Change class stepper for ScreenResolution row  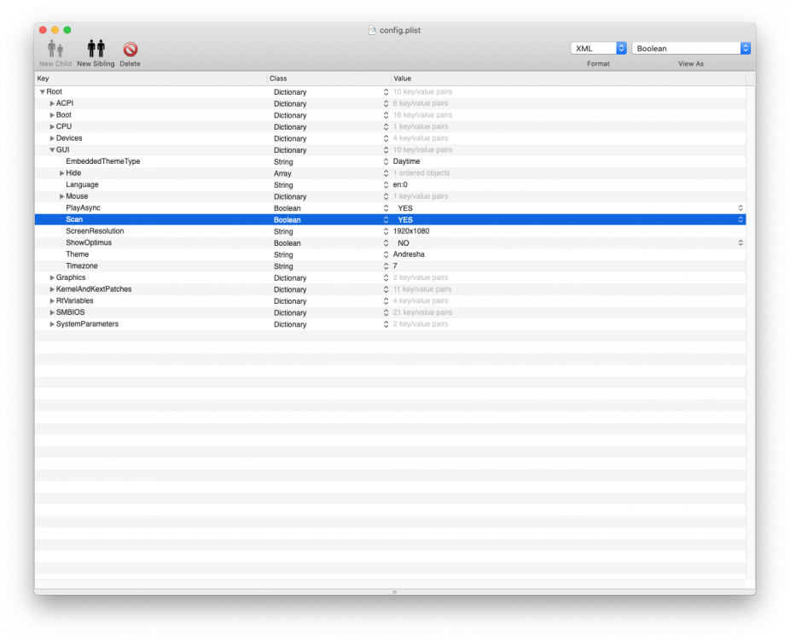click(x=386, y=231)
